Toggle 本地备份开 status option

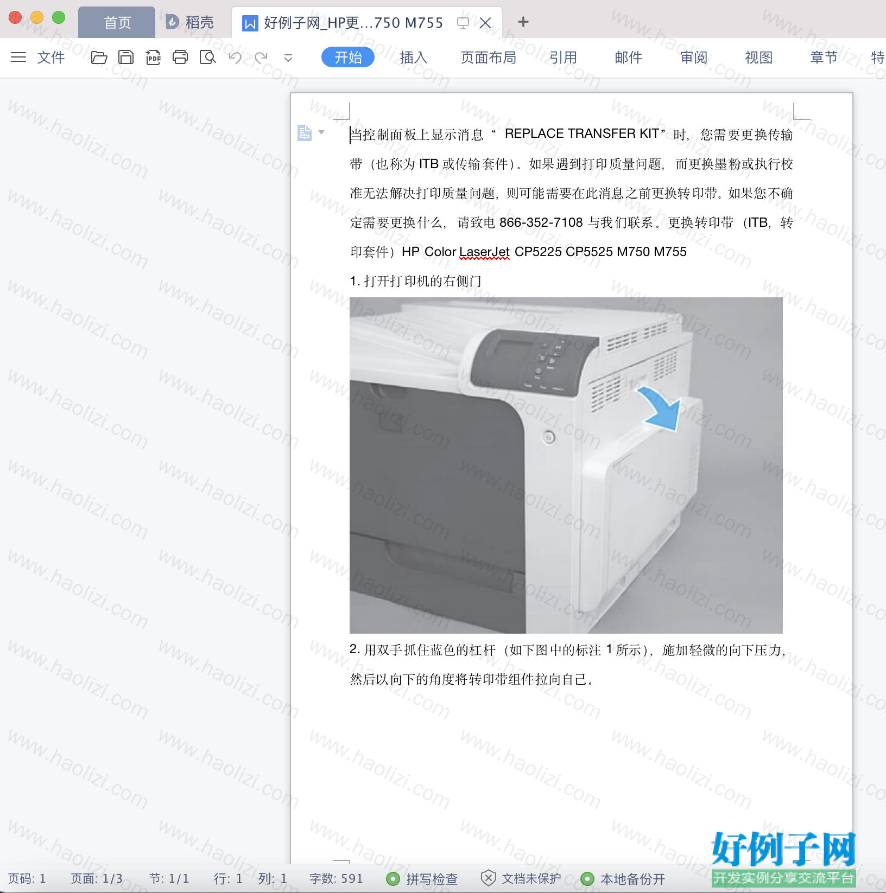pos(623,879)
